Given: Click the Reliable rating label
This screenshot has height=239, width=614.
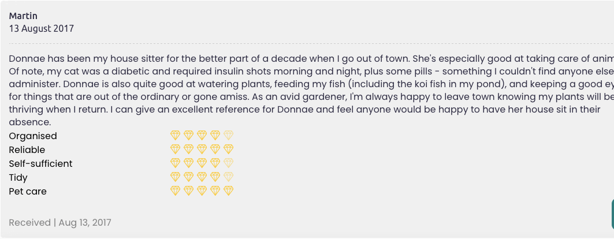Looking at the screenshot, I should pyautogui.click(x=27, y=150).
